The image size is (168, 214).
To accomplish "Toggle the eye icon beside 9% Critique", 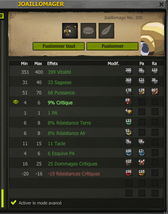I will click(x=16, y=102).
